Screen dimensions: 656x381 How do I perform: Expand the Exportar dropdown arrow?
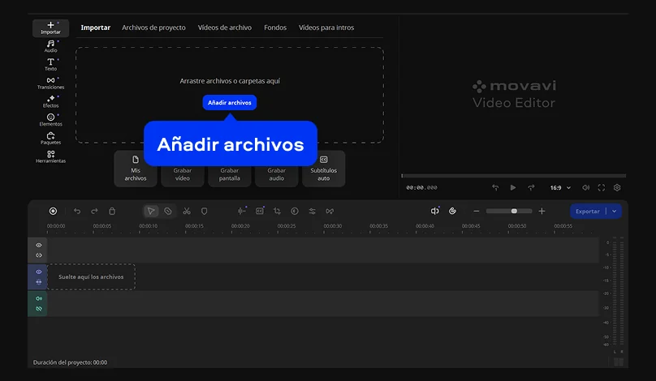pos(615,211)
